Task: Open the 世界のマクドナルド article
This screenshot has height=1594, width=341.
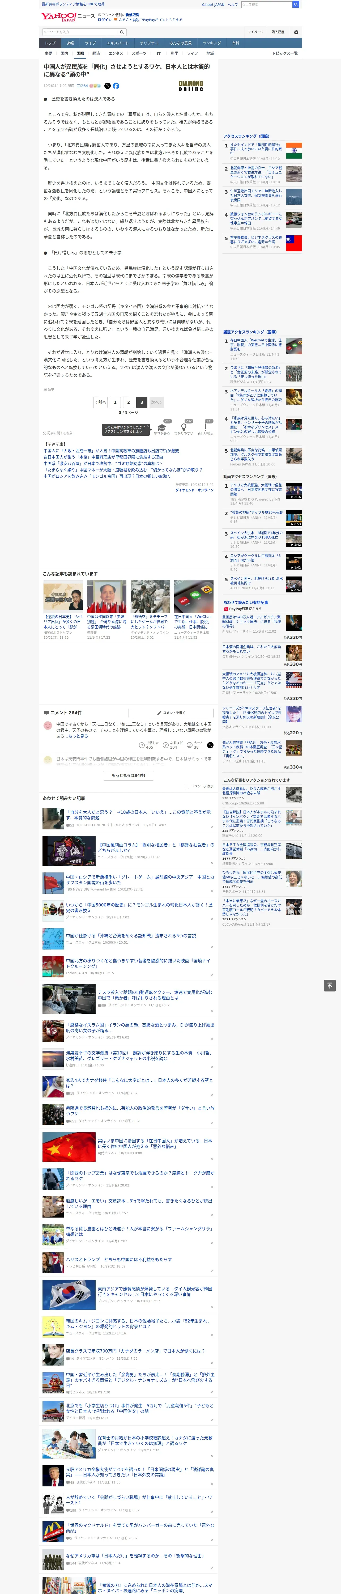Action: pyautogui.click(x=140, y=1528)
